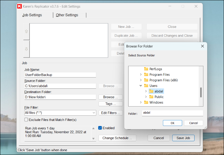
Task: Click the move job down arrow
Action: [x=27, y=49]
